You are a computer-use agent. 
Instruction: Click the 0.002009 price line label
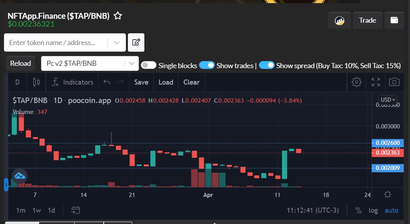pyautogui.click(x=388, y=168)
